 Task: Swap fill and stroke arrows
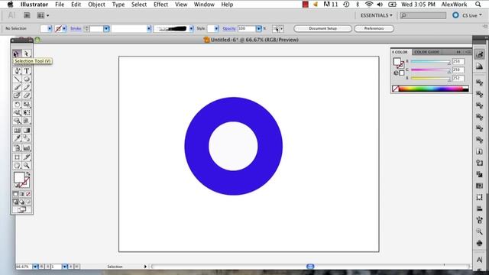coord(28,174)
